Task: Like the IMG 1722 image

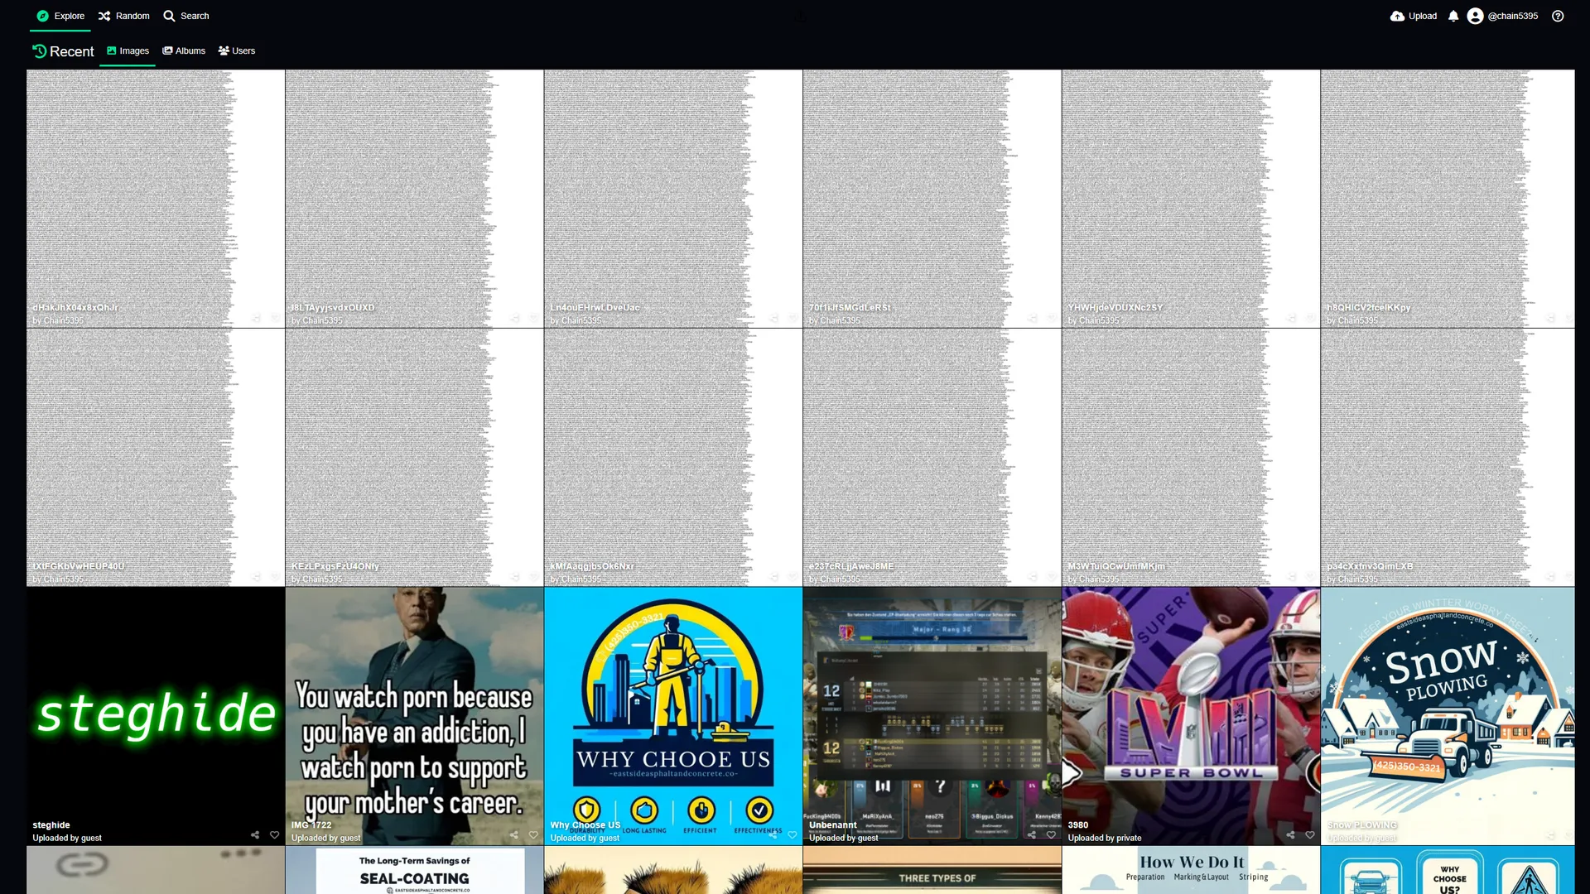Action: (x=533, y=835)
